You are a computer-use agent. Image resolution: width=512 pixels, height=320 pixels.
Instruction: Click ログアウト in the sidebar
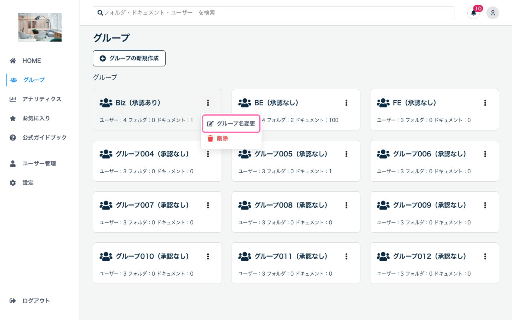coord(36,301)
